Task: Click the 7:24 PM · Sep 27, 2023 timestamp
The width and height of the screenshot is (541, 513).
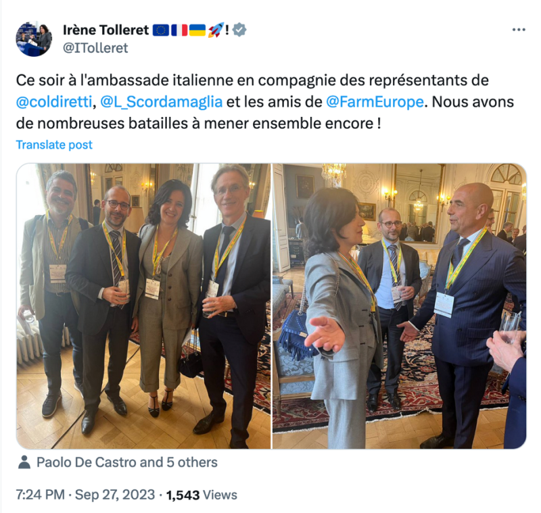Action: pyautogui.click(x=85, y=495)
